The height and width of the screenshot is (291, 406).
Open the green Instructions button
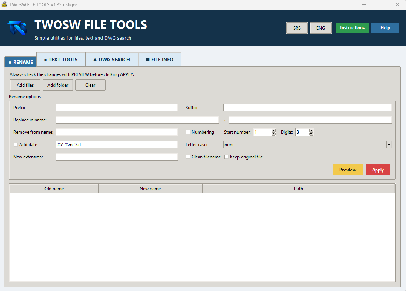click(x=352, y=28)
